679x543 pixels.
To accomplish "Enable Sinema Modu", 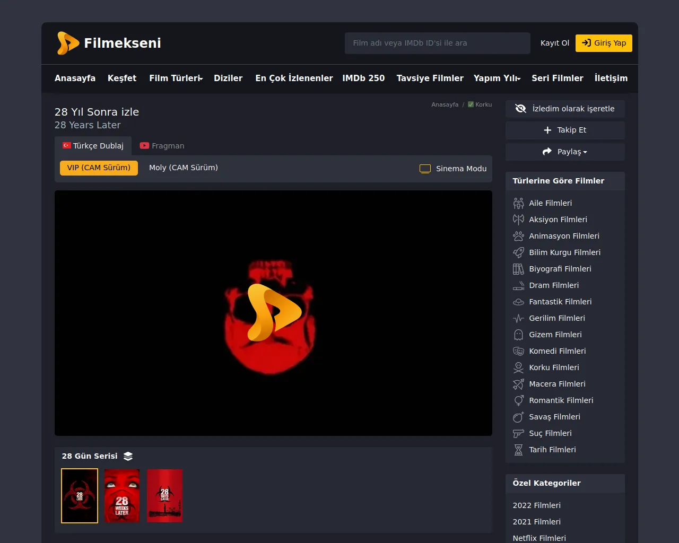I will [453, 169].
